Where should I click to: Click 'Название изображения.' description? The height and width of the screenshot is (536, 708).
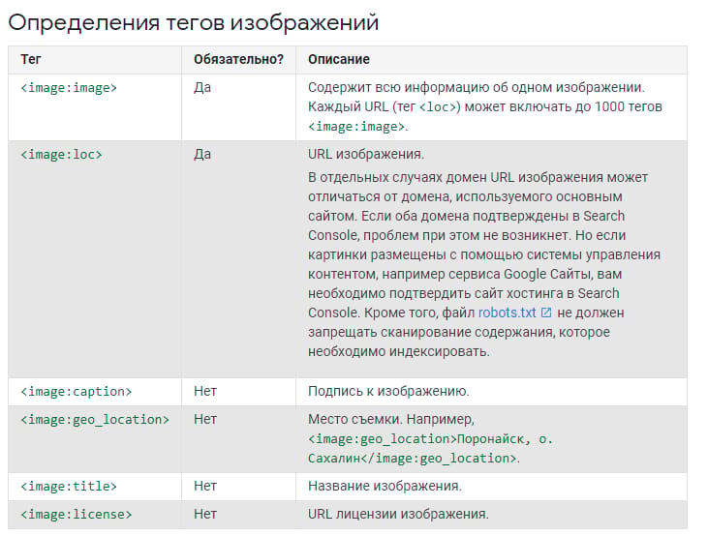pyautogui.click(x=385, y=486)
